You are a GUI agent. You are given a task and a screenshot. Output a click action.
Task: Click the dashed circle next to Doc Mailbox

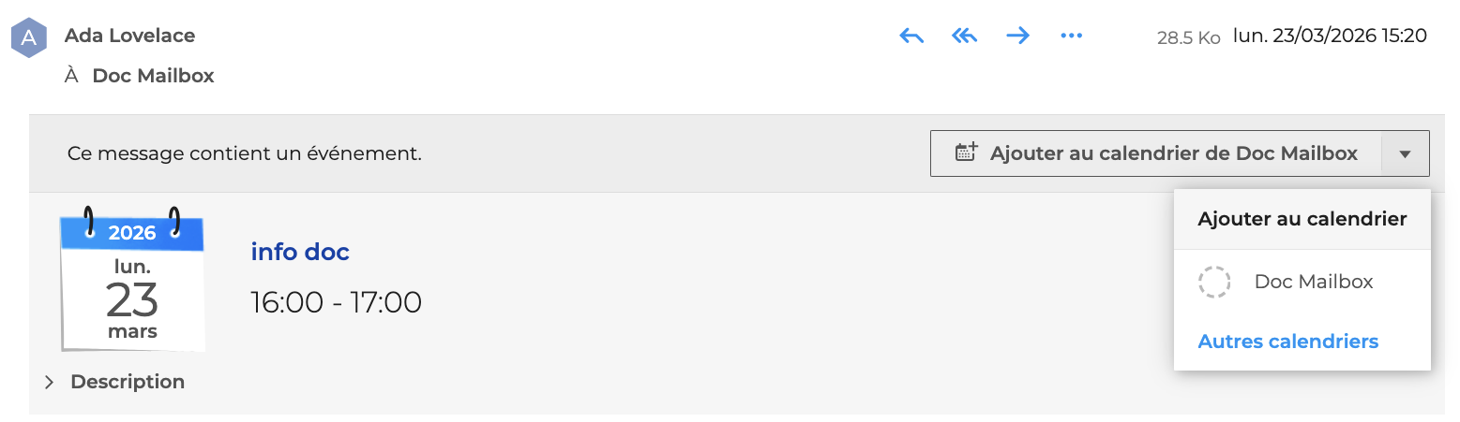coord(1214,282)
